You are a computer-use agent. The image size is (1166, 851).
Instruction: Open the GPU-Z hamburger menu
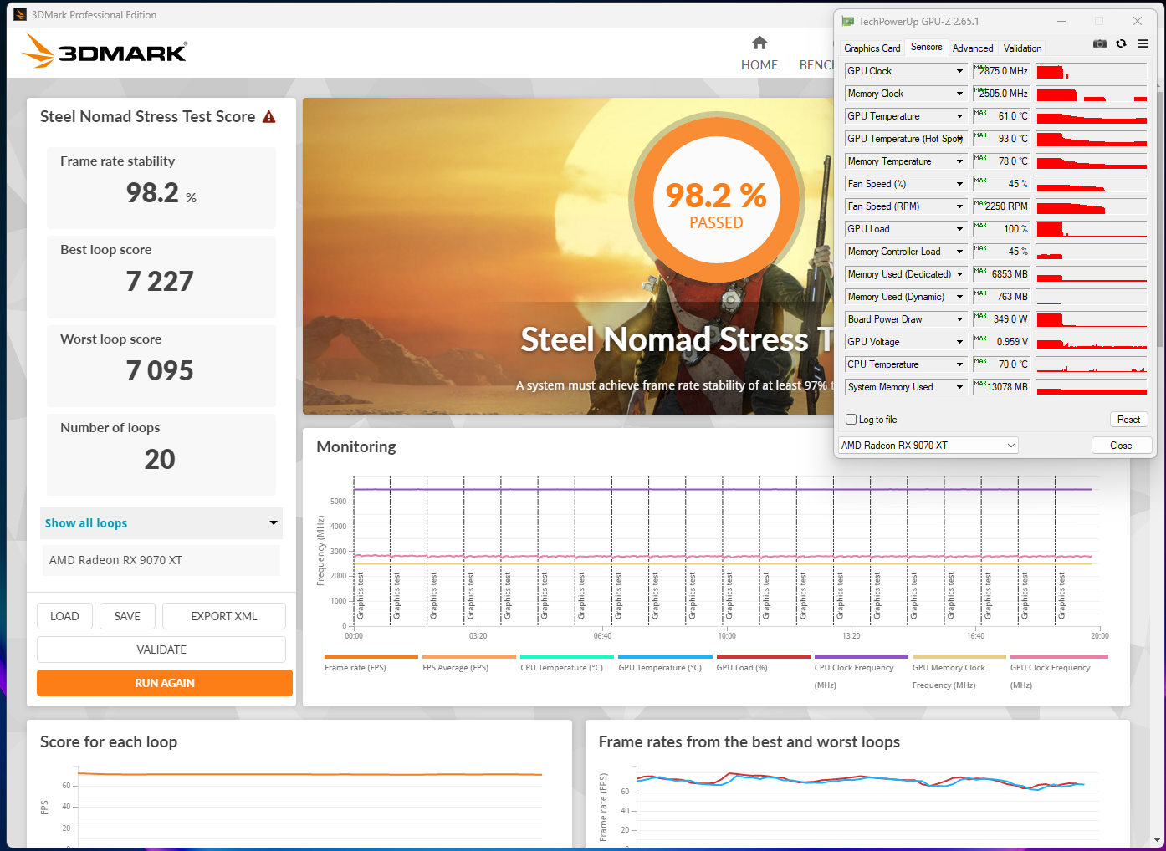coord(1143,43)
